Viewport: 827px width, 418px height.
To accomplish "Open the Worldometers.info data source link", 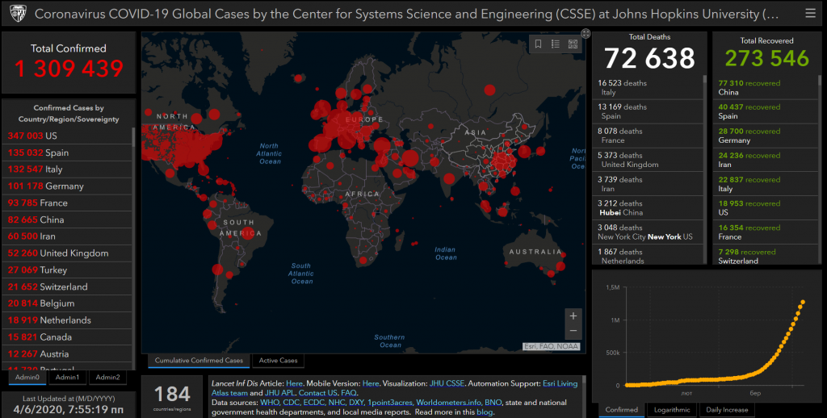I will [x=448, y=401].
